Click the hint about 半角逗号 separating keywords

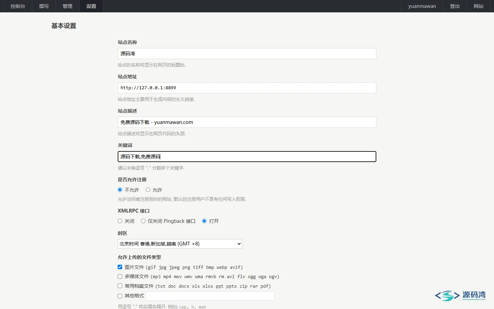click(x=151, y=168)
